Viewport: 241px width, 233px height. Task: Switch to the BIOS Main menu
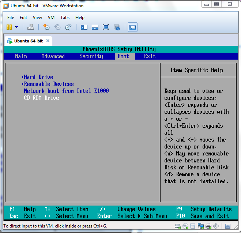pyautogui.click(x=21, y=56)
